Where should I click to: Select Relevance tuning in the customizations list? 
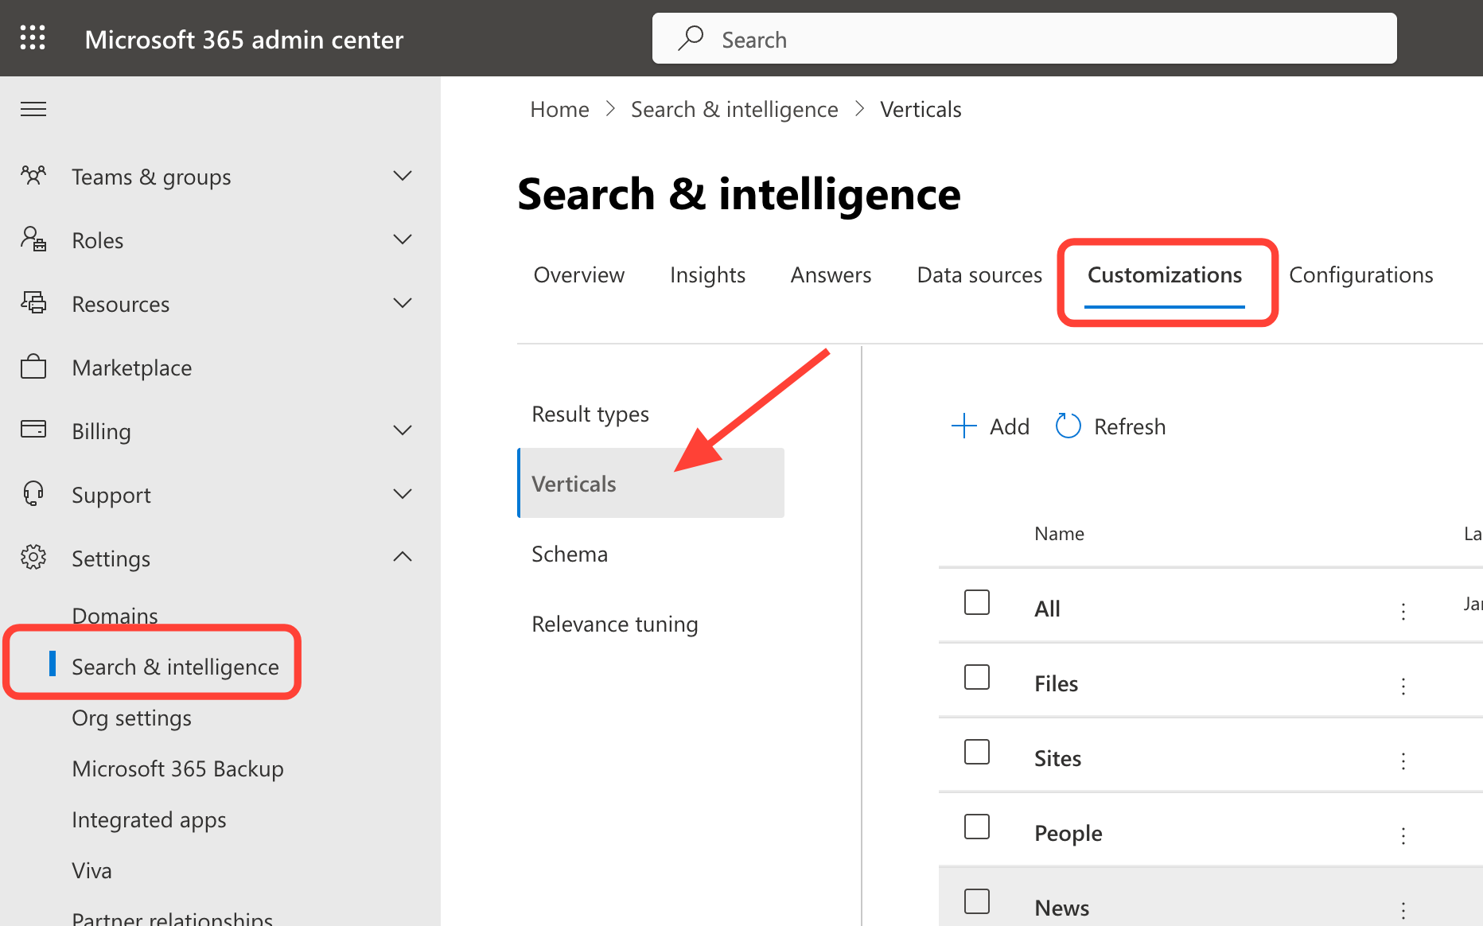(x=614, y=624)
